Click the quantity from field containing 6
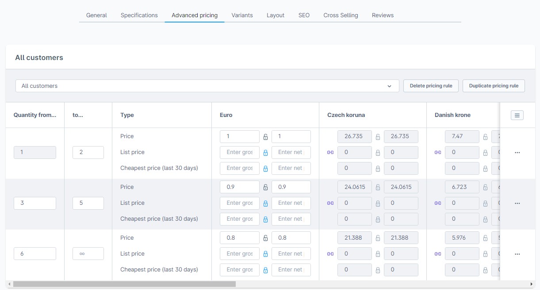 (35, 254)
